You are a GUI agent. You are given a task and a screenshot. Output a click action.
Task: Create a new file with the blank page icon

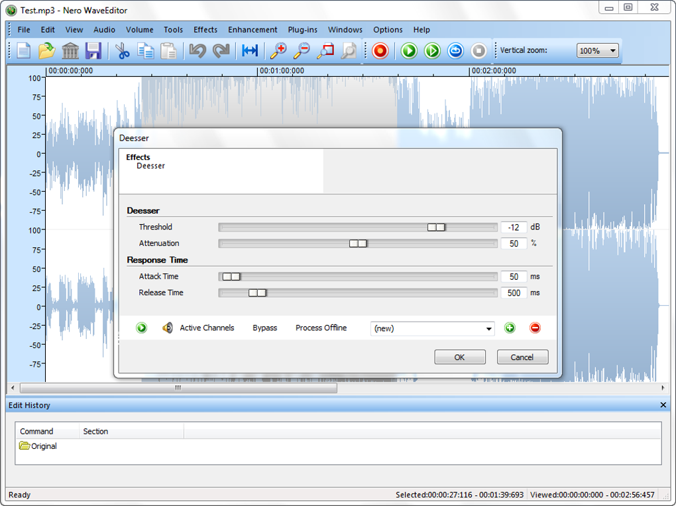24,51
